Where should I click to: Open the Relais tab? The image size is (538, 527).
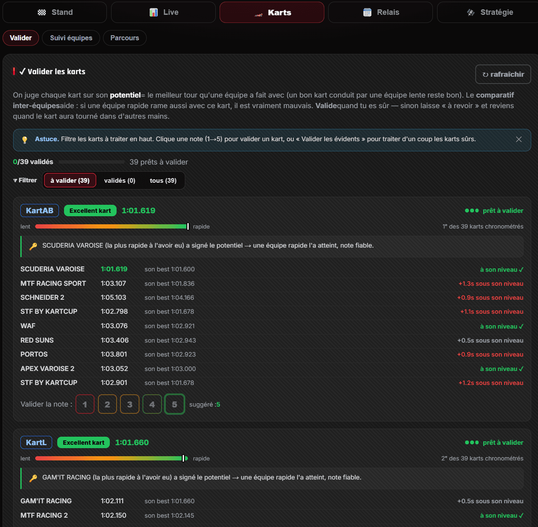coord(380,12)
